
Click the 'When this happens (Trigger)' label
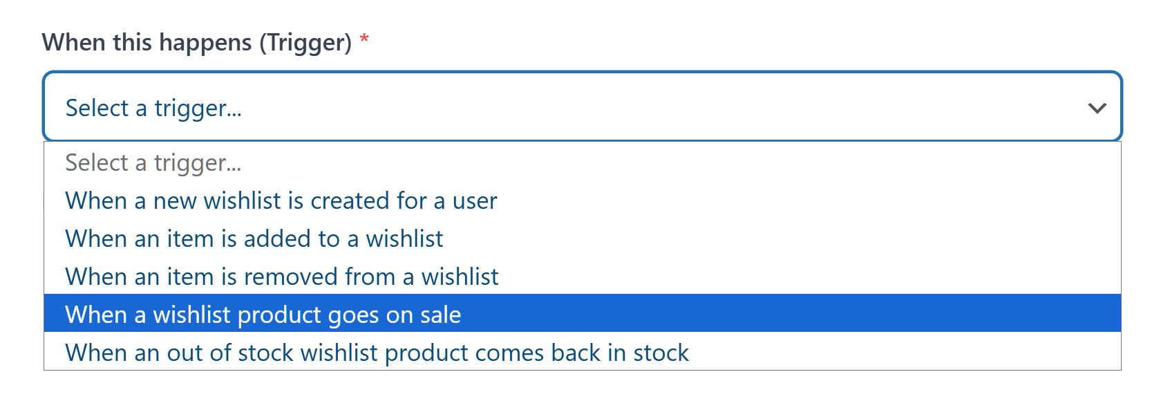pos(196,42)
